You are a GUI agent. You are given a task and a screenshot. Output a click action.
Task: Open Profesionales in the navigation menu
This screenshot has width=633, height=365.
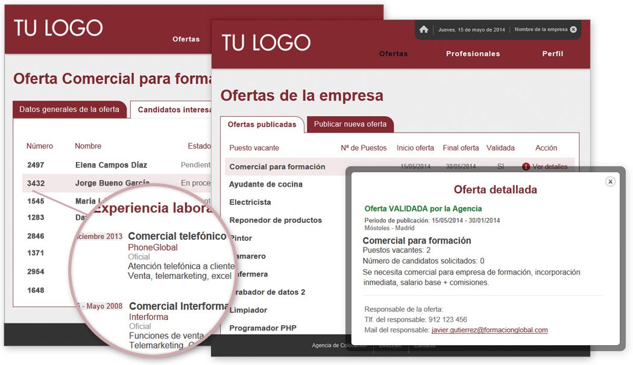click(473, 54)
